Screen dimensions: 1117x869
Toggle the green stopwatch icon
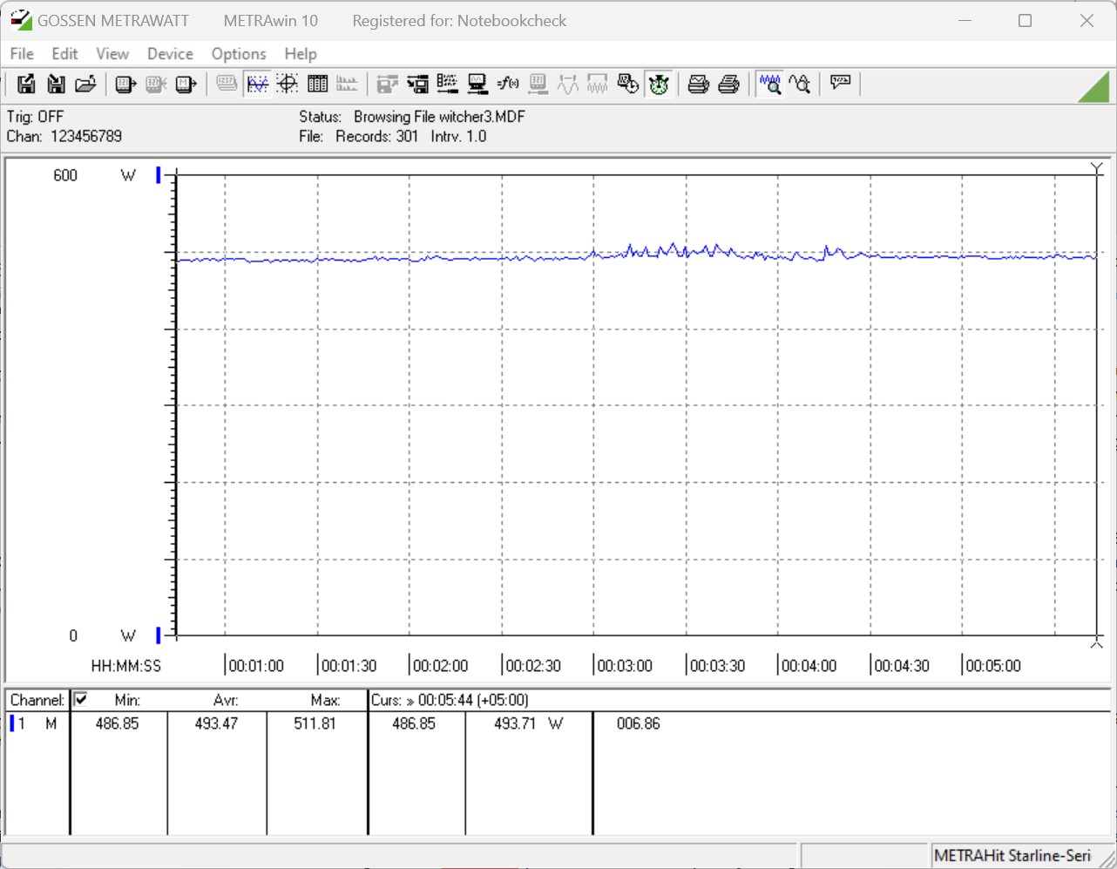[x=659, y=84]
